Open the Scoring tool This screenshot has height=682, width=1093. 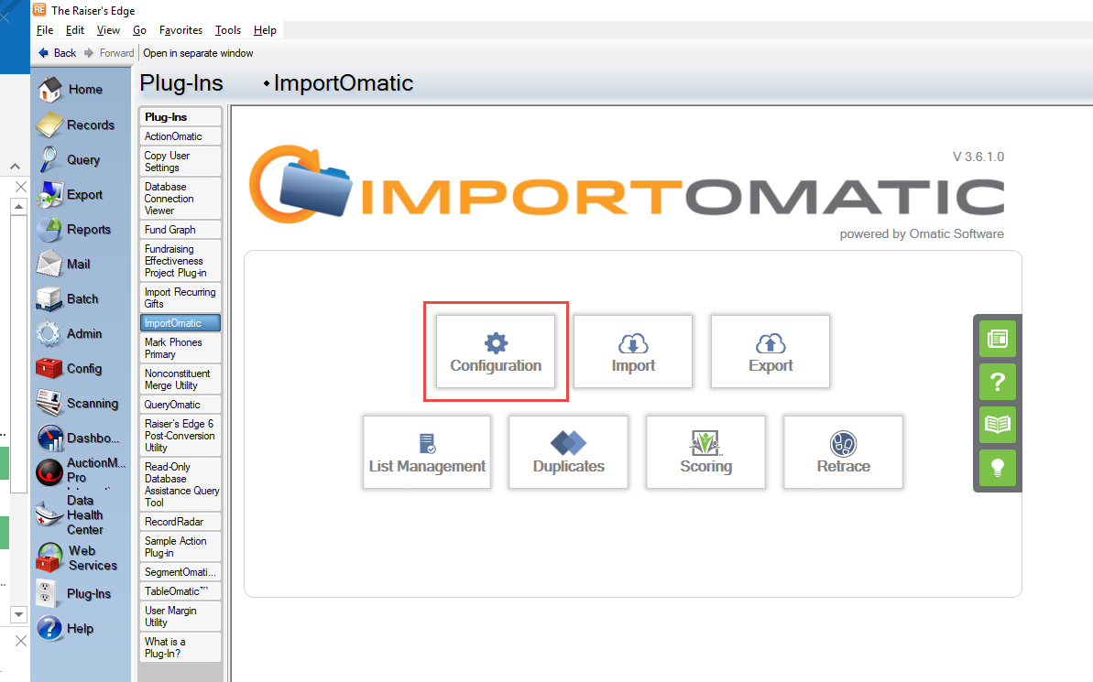point(705,451)
